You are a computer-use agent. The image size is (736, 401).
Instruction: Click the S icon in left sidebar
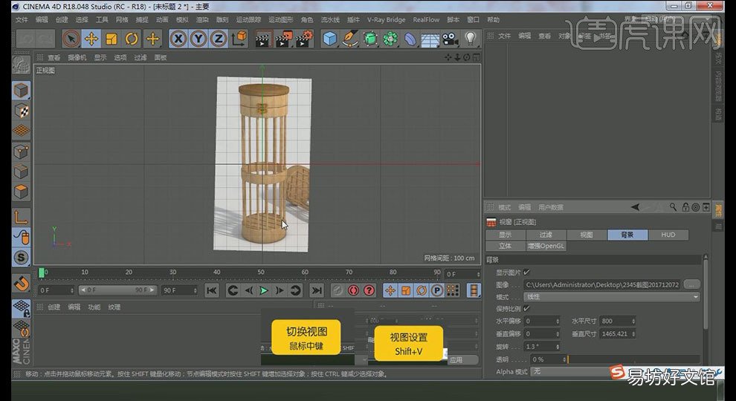tap(21, 258)
